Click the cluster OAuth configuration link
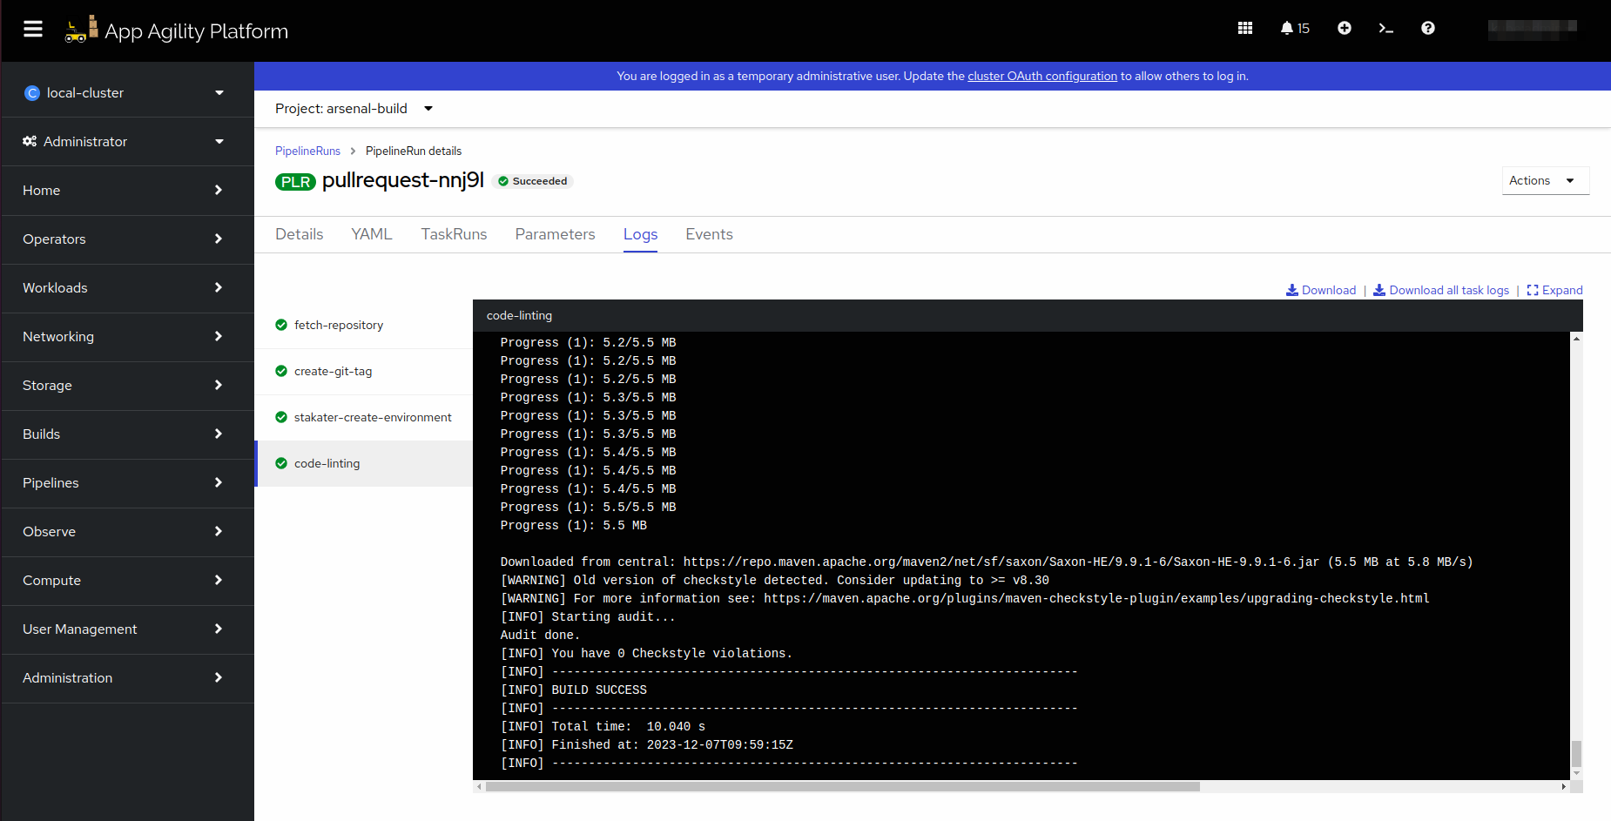This screenshot has height=821, width=1611. point(1041,77)
